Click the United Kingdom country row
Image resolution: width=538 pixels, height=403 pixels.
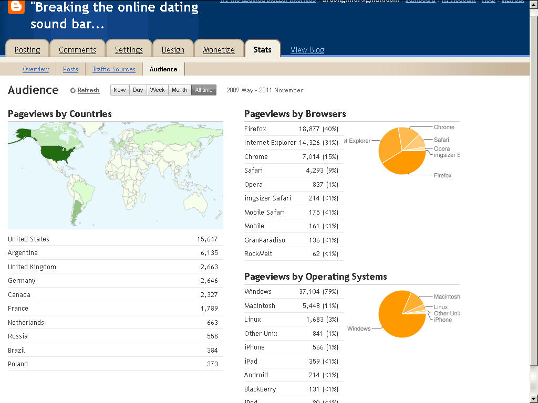pyautogui.click(x=115, y=267)
